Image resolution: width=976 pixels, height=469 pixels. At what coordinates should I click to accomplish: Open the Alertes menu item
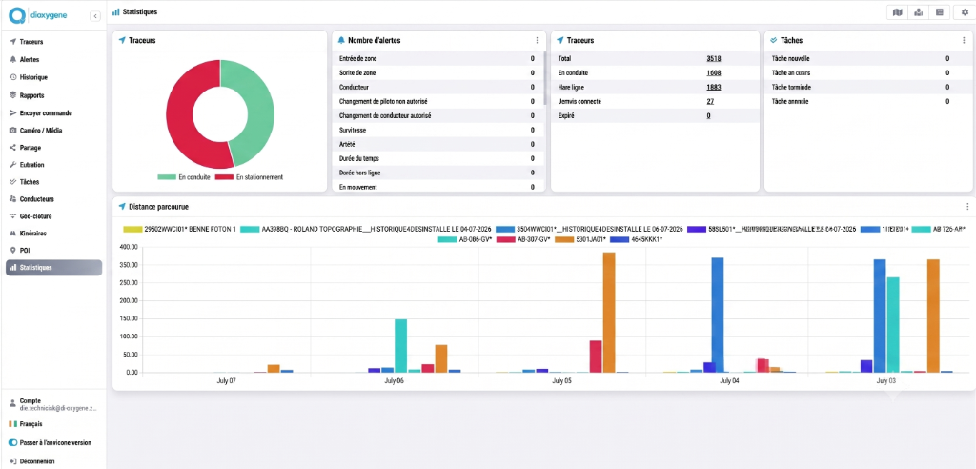pyautogui.click(x=53, y=60)
